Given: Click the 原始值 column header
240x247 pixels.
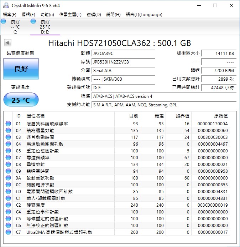Looking at the screenshot, I should tap(210, 116).
